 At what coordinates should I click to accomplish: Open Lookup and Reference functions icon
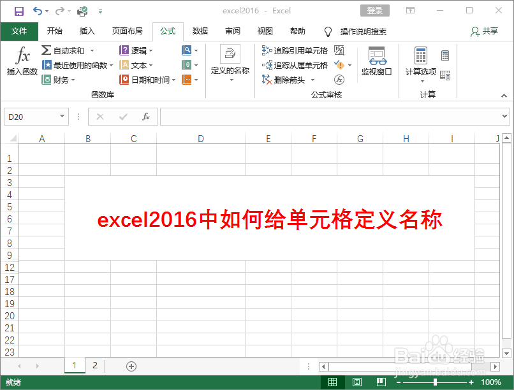187,50
